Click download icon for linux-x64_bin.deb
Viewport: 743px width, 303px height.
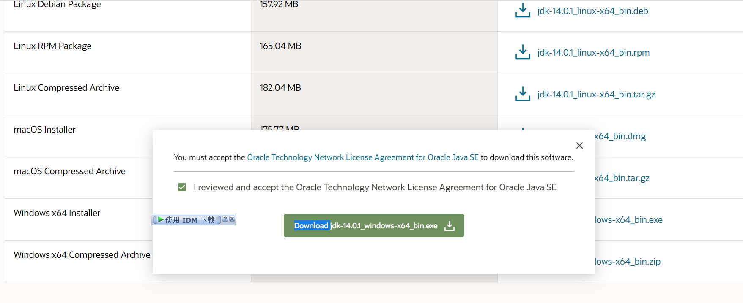523,11
